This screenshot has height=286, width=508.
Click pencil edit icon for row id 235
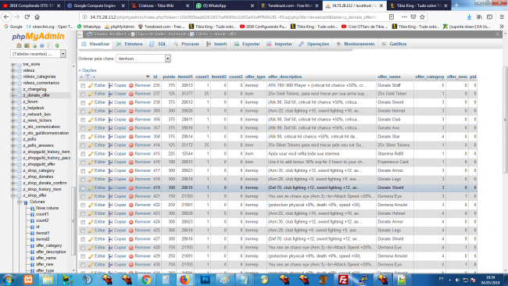click(91, 85)
